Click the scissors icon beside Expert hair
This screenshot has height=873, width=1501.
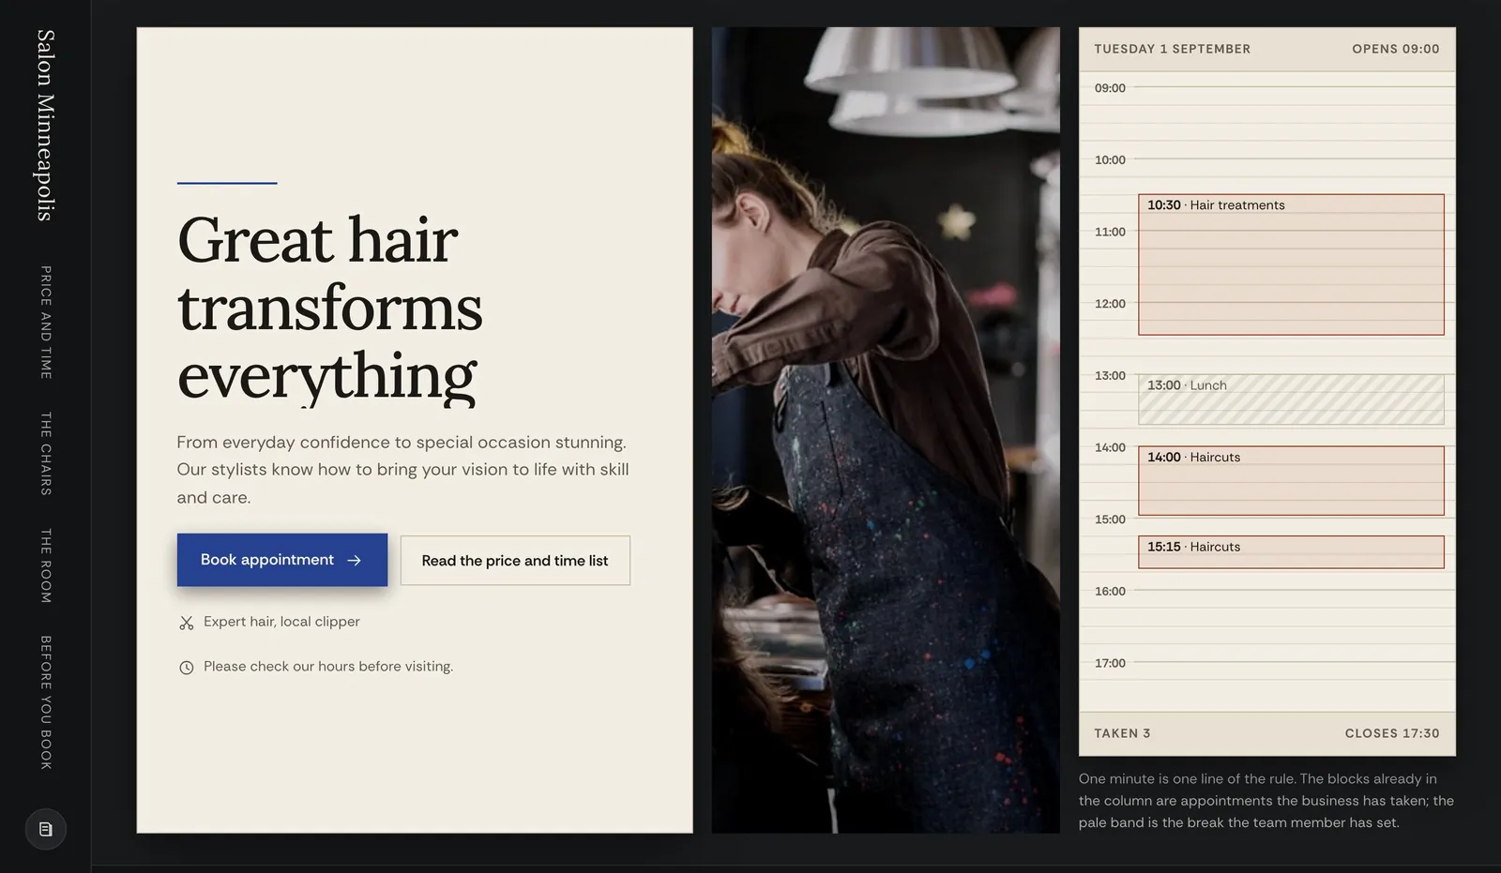click(187, 623)
